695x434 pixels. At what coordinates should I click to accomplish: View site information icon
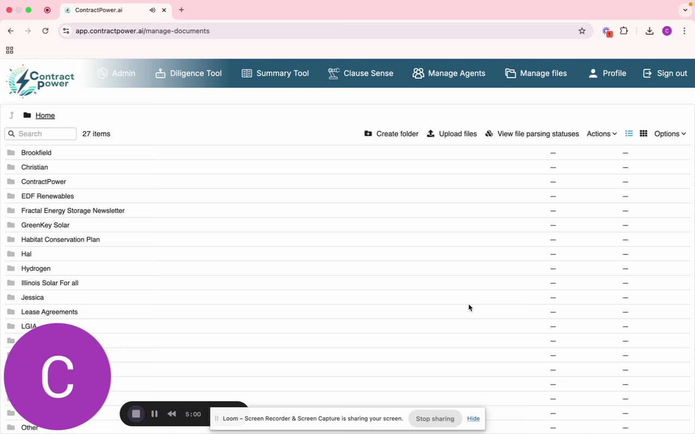click(66, 31)
